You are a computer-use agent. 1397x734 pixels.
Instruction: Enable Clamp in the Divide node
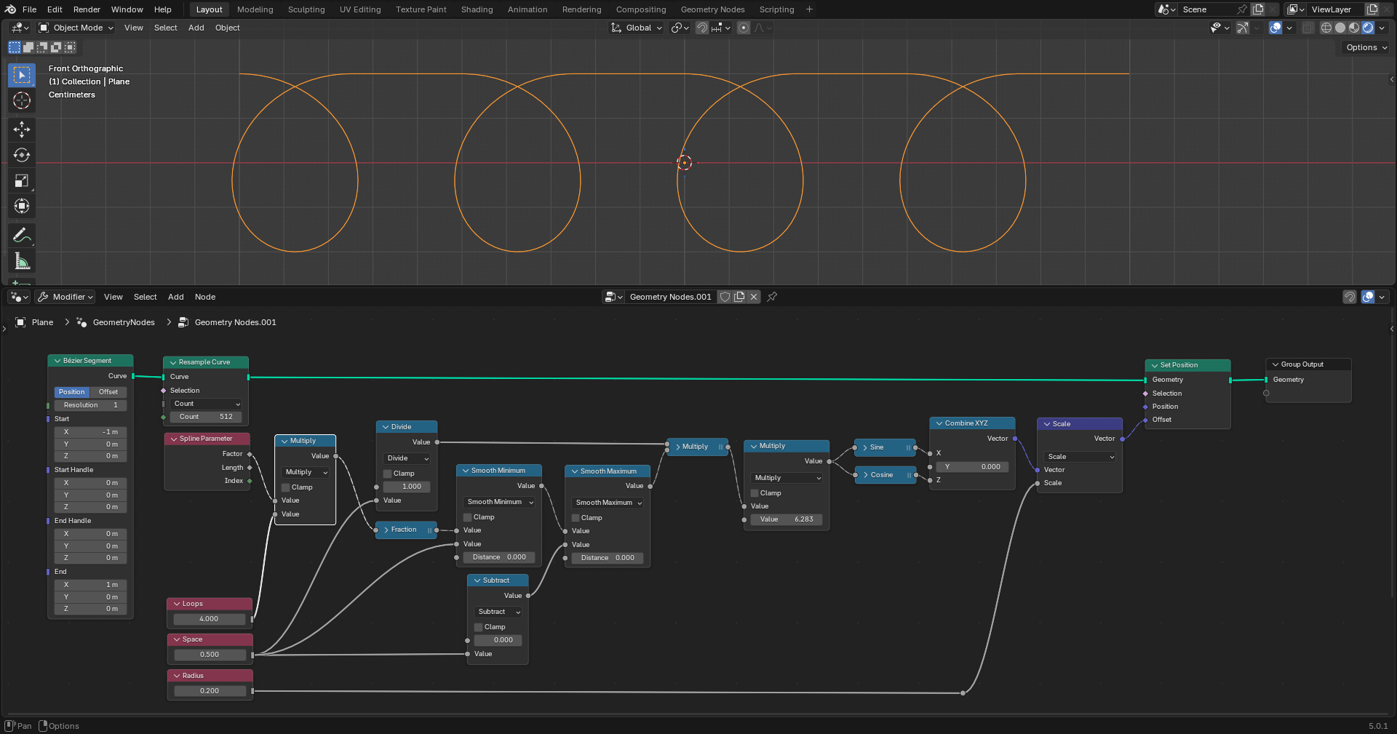(x=388, y=474)
